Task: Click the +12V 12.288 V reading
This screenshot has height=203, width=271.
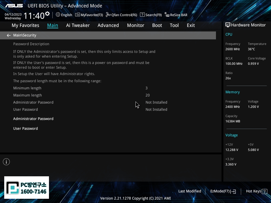Action: (232, 150)
